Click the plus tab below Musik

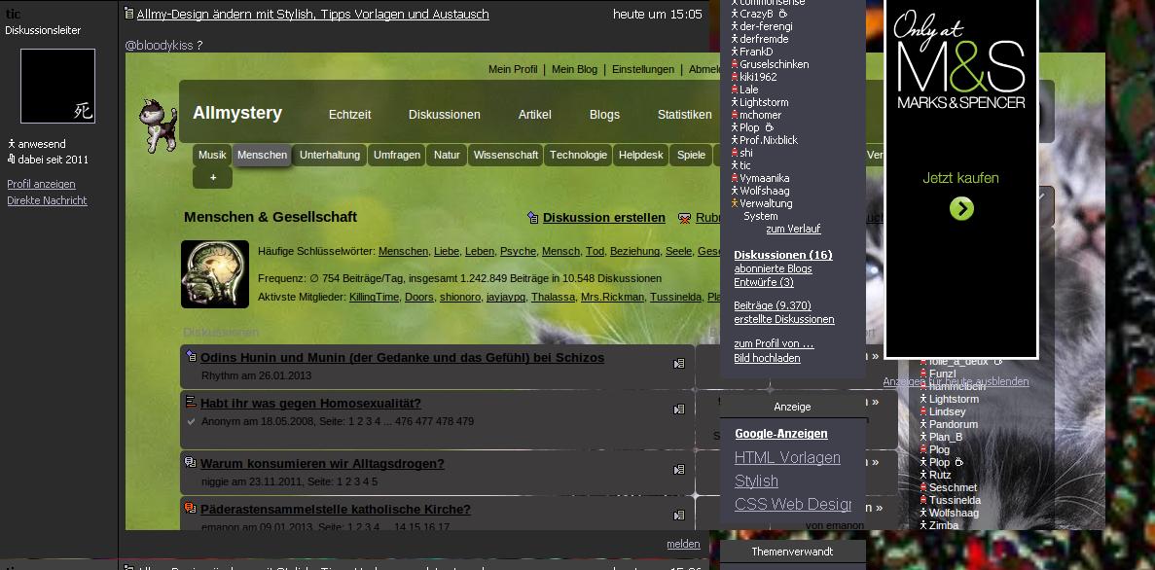[x=213, y=177]
